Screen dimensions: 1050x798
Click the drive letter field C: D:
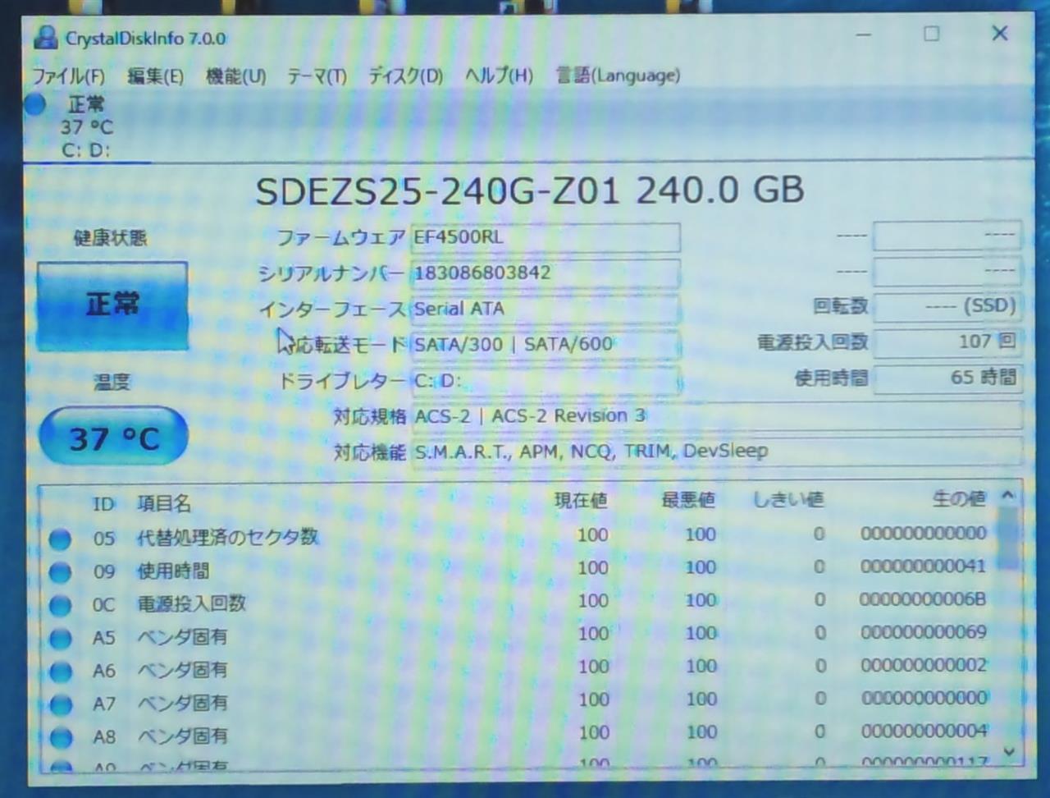546,380
